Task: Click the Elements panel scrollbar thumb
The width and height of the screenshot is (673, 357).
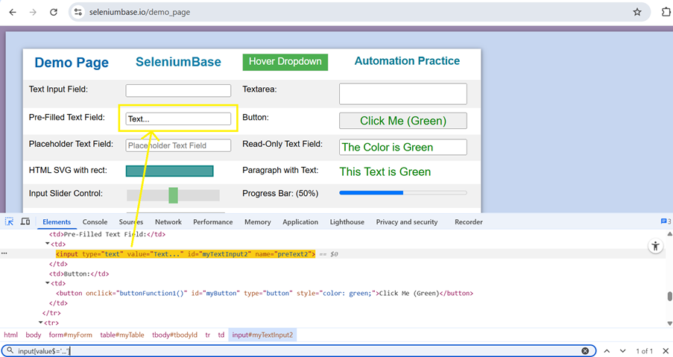Action: [669, 296]
